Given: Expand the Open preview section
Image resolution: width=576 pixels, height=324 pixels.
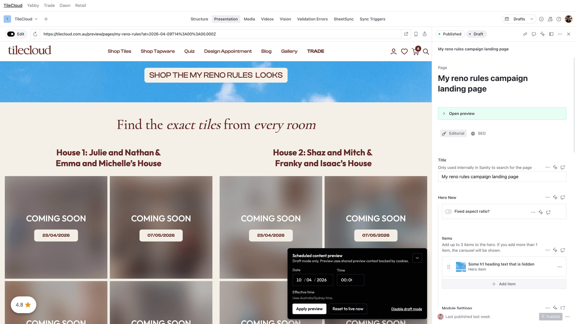Looking at the screenshot, I should [x=502, y=113].
